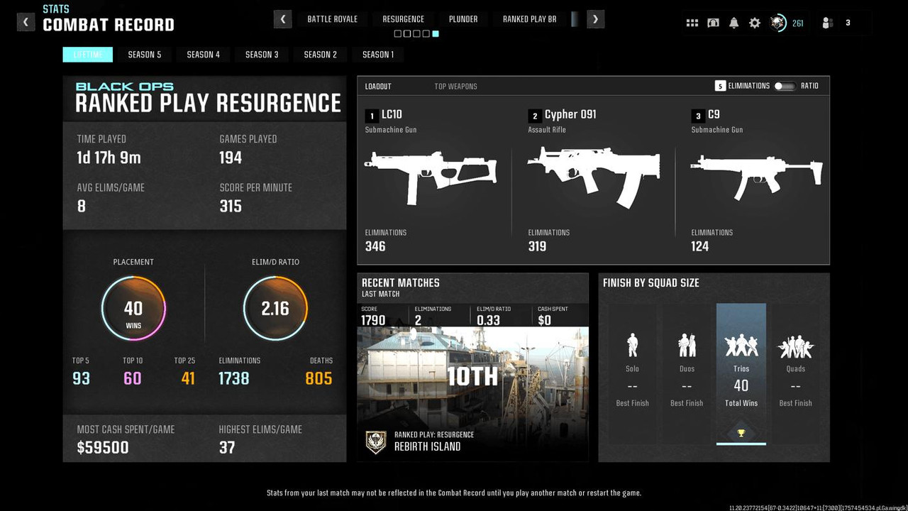
Task: Click the gold trophy icon under Trios
Action: click(x=741, y=433)
